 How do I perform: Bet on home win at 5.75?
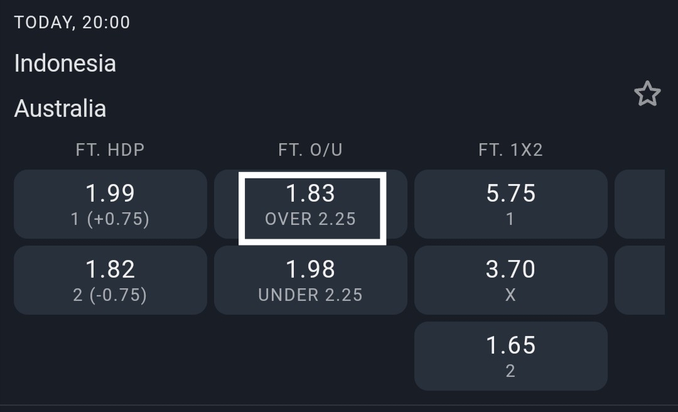pos(511,204)
